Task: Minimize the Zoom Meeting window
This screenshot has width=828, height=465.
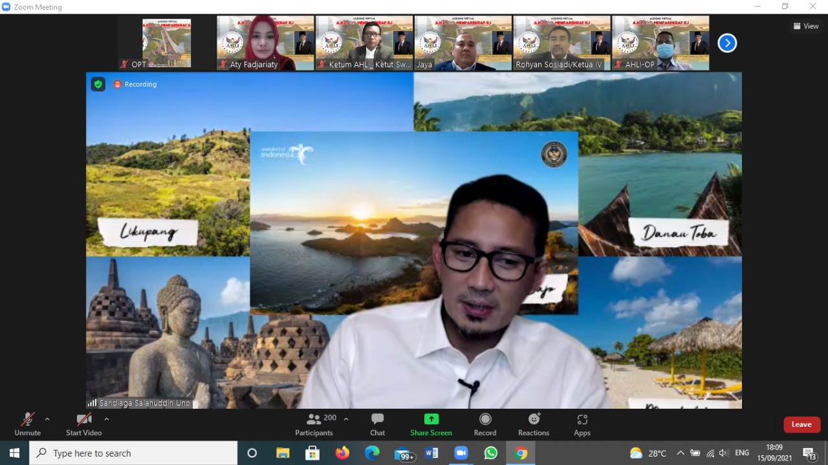Action: (758, 6)
